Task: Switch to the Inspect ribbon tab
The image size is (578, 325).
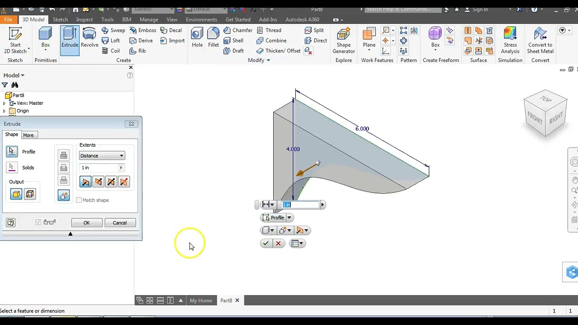Action: point(84,19)
